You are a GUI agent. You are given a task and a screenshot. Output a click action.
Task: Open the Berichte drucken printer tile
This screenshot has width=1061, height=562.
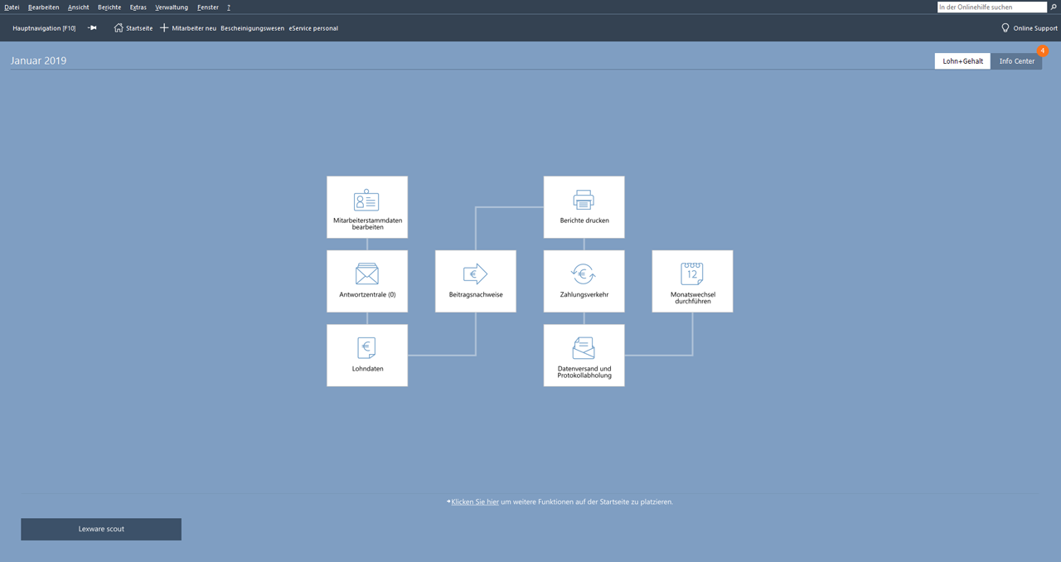[x=584, y=207]
